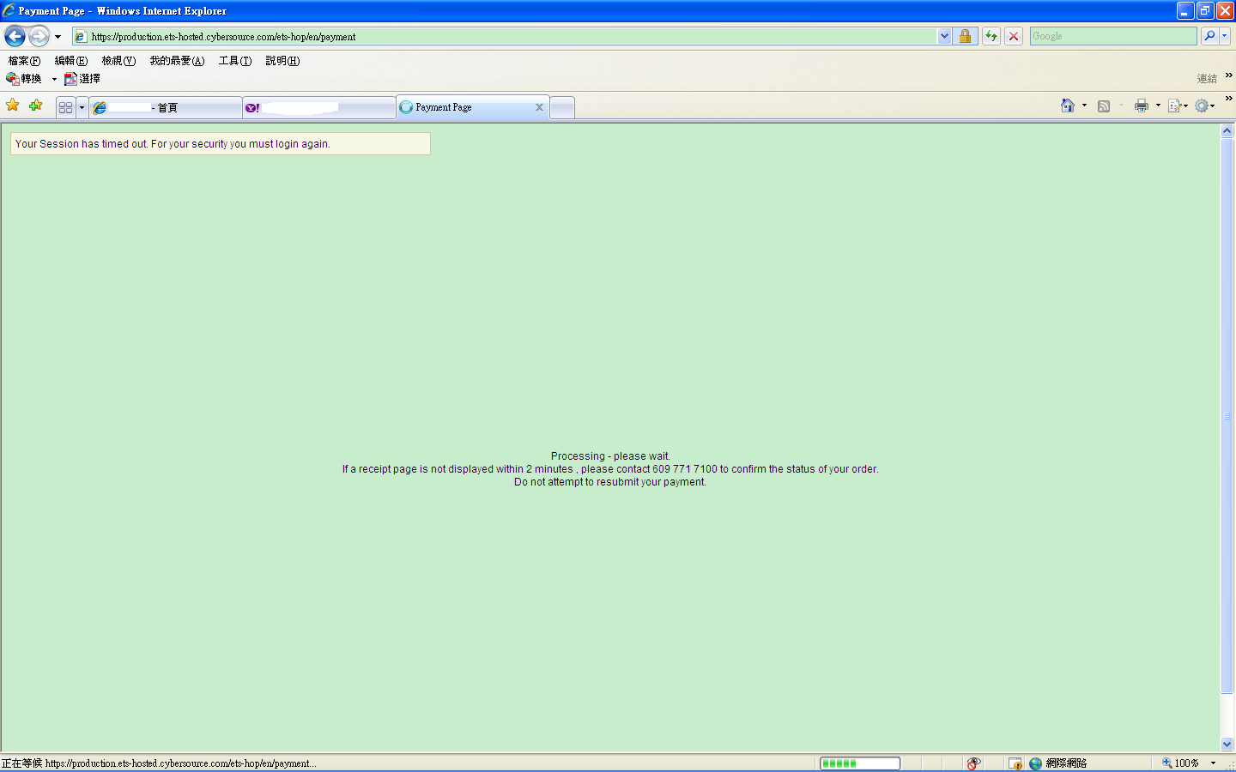The image size is (1236, 772).
Task: Click the scrollbar up arrow
Action: pos(1227,131)
